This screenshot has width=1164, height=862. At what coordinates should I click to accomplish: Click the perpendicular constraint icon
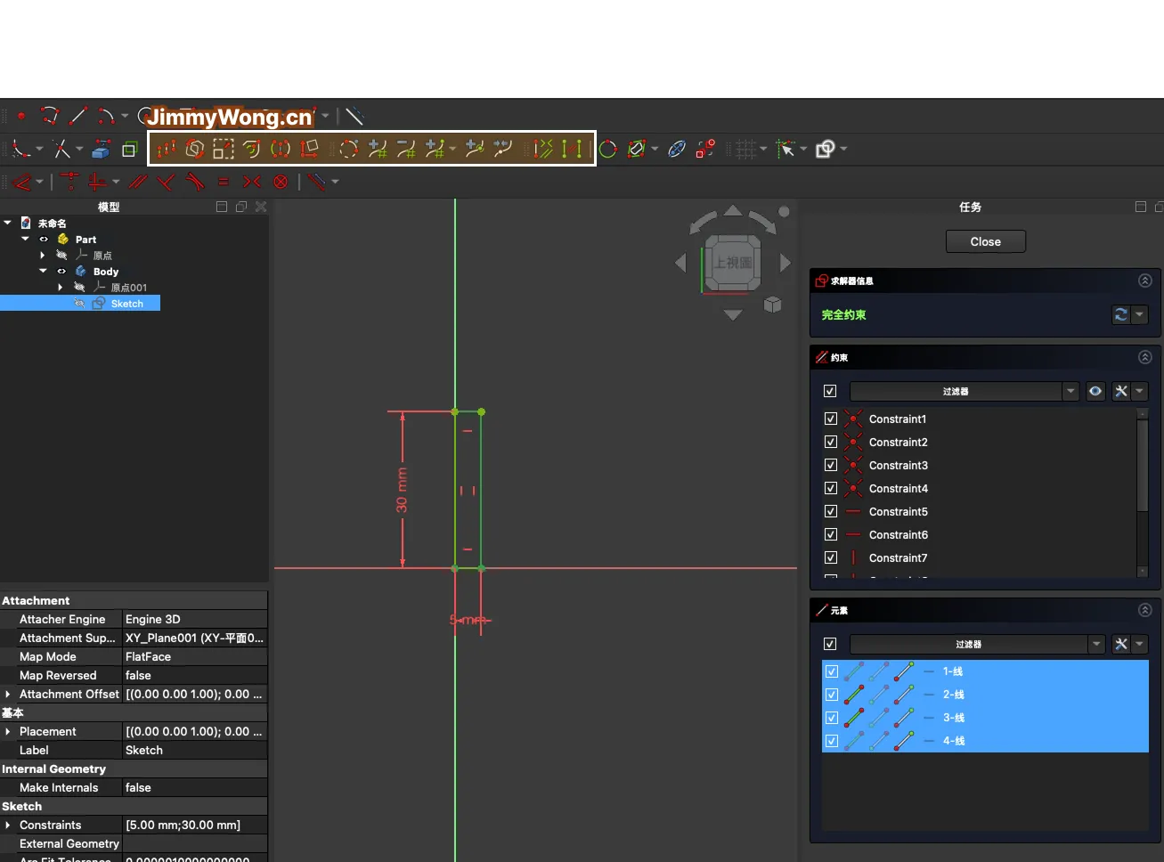pos(167,182)
